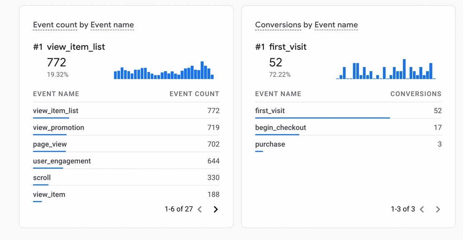Go to next page of event names
463x240 pixels.
(x=216, y=209)
